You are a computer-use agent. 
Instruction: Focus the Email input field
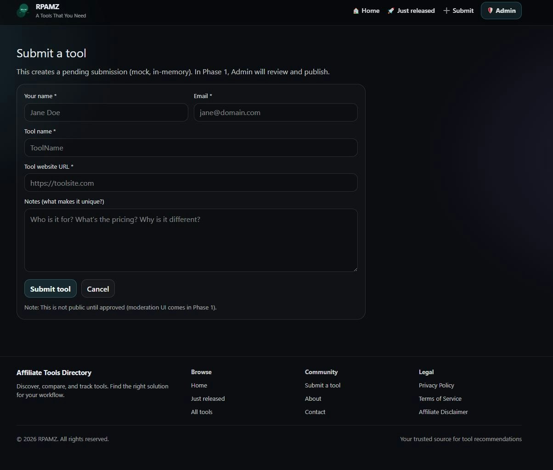(x=276, y=112)
